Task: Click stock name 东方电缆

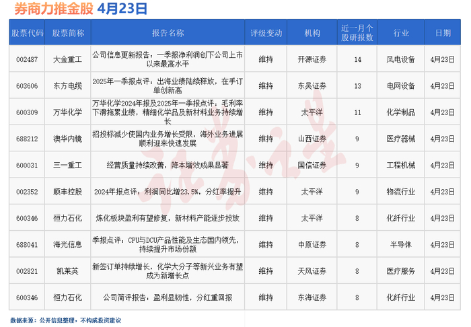Action: [x=67, y=86]
